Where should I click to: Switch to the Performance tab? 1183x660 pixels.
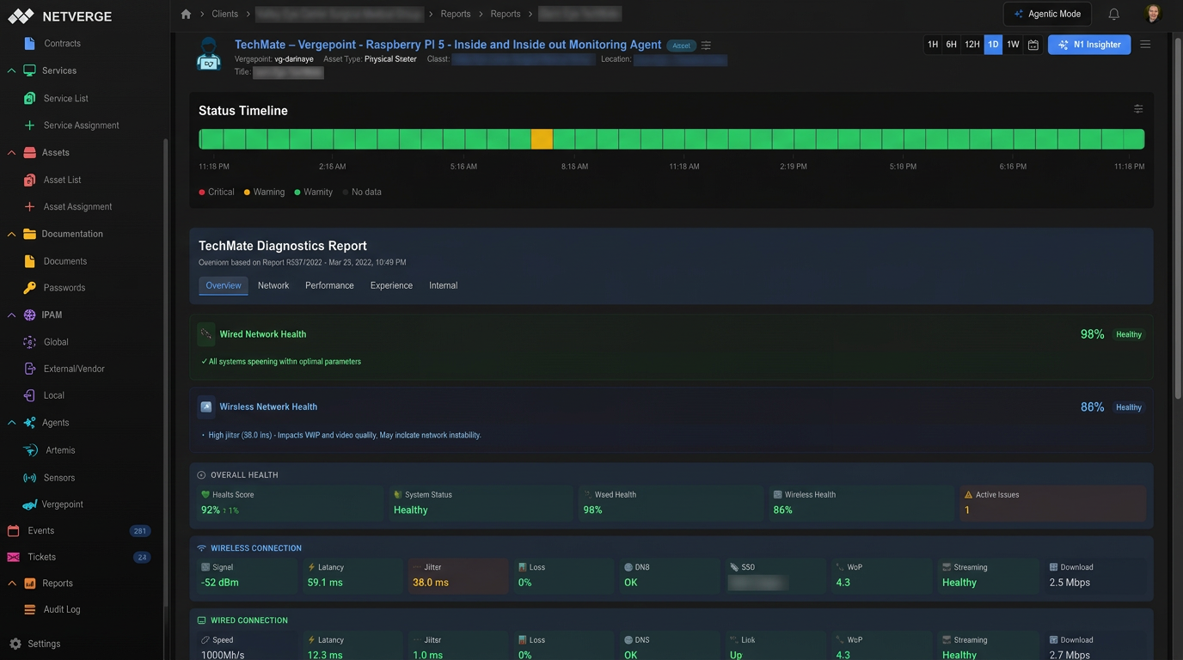(x=329, y=285)
